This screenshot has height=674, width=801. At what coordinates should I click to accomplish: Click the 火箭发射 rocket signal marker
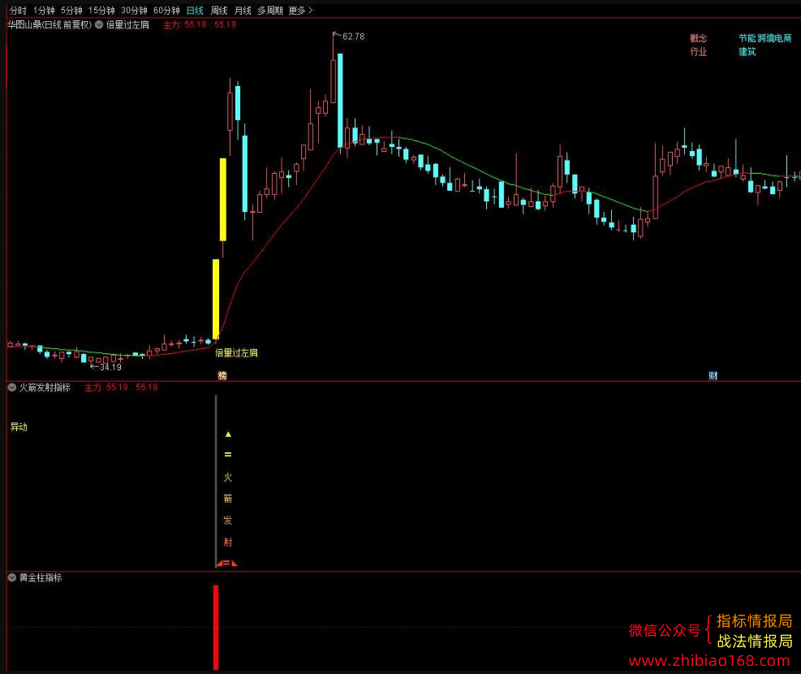(228, 499)
